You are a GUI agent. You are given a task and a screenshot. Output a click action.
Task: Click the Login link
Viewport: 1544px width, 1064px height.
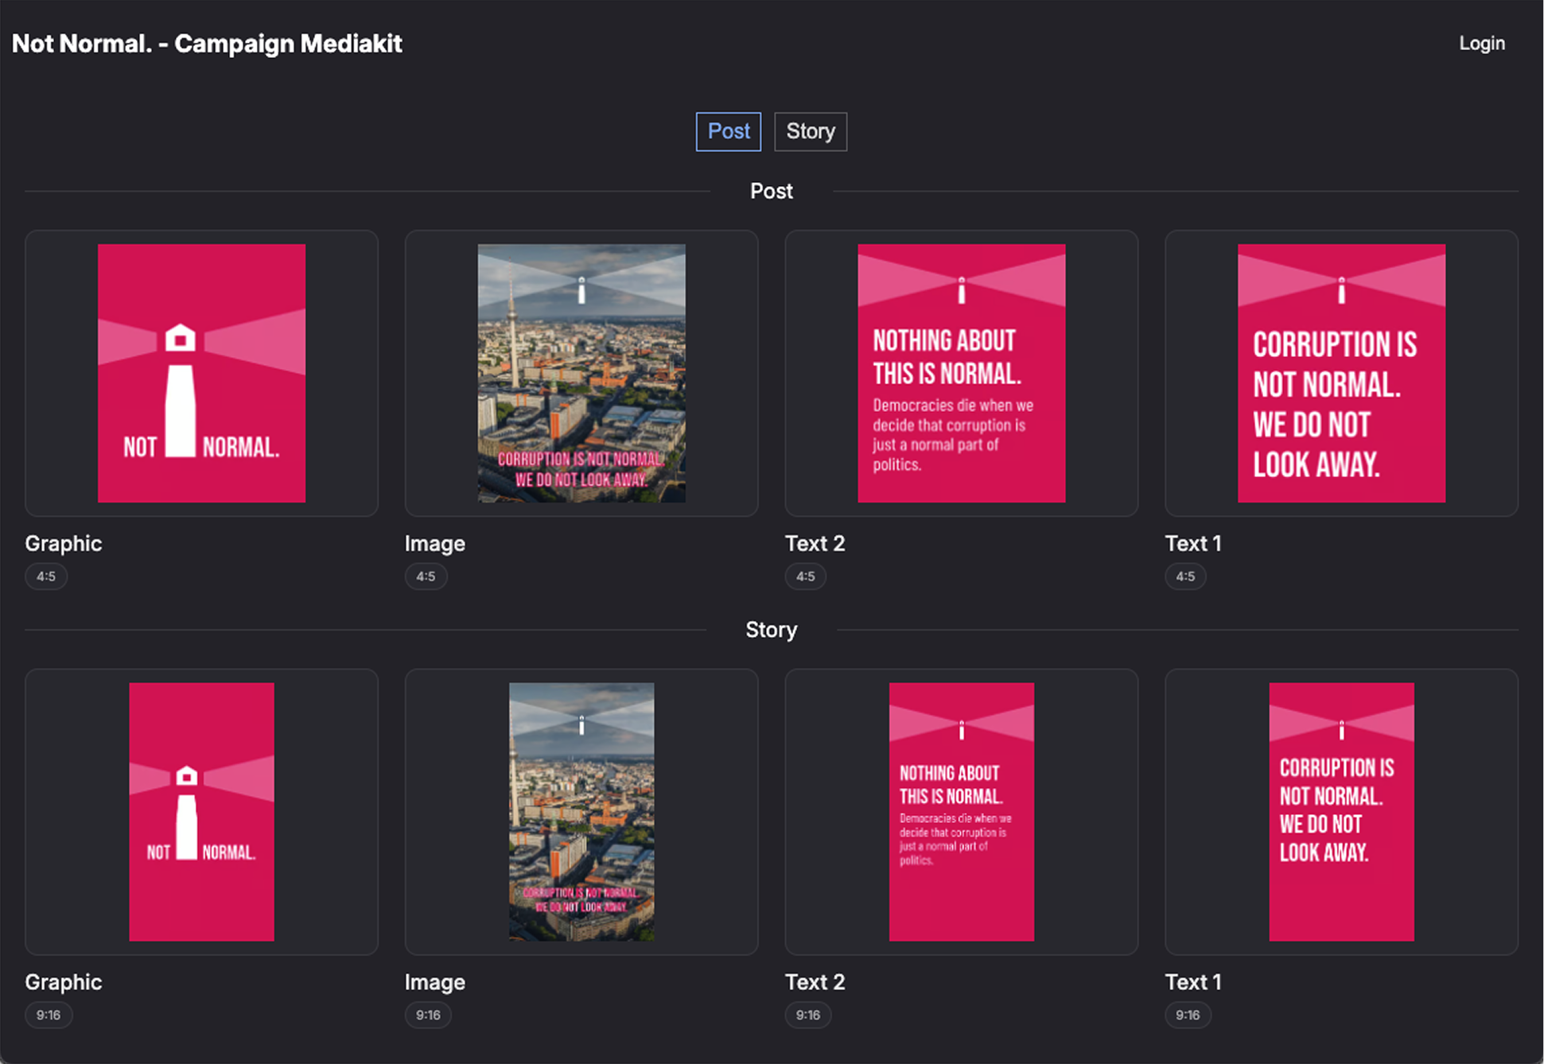(1481, 43)
